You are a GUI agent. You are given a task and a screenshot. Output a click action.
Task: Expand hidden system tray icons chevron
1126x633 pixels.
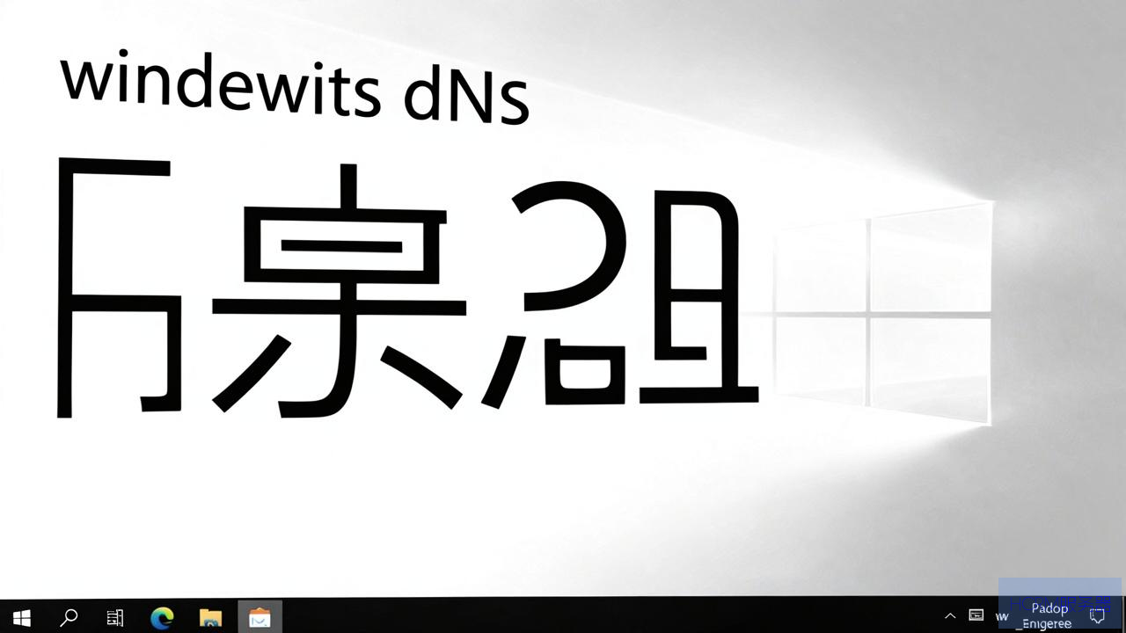(x=950, y=616)
